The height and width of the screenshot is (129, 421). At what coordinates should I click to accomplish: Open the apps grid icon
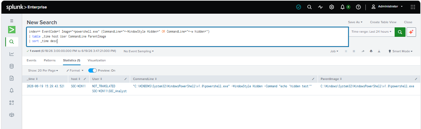[x=413, y=7]
